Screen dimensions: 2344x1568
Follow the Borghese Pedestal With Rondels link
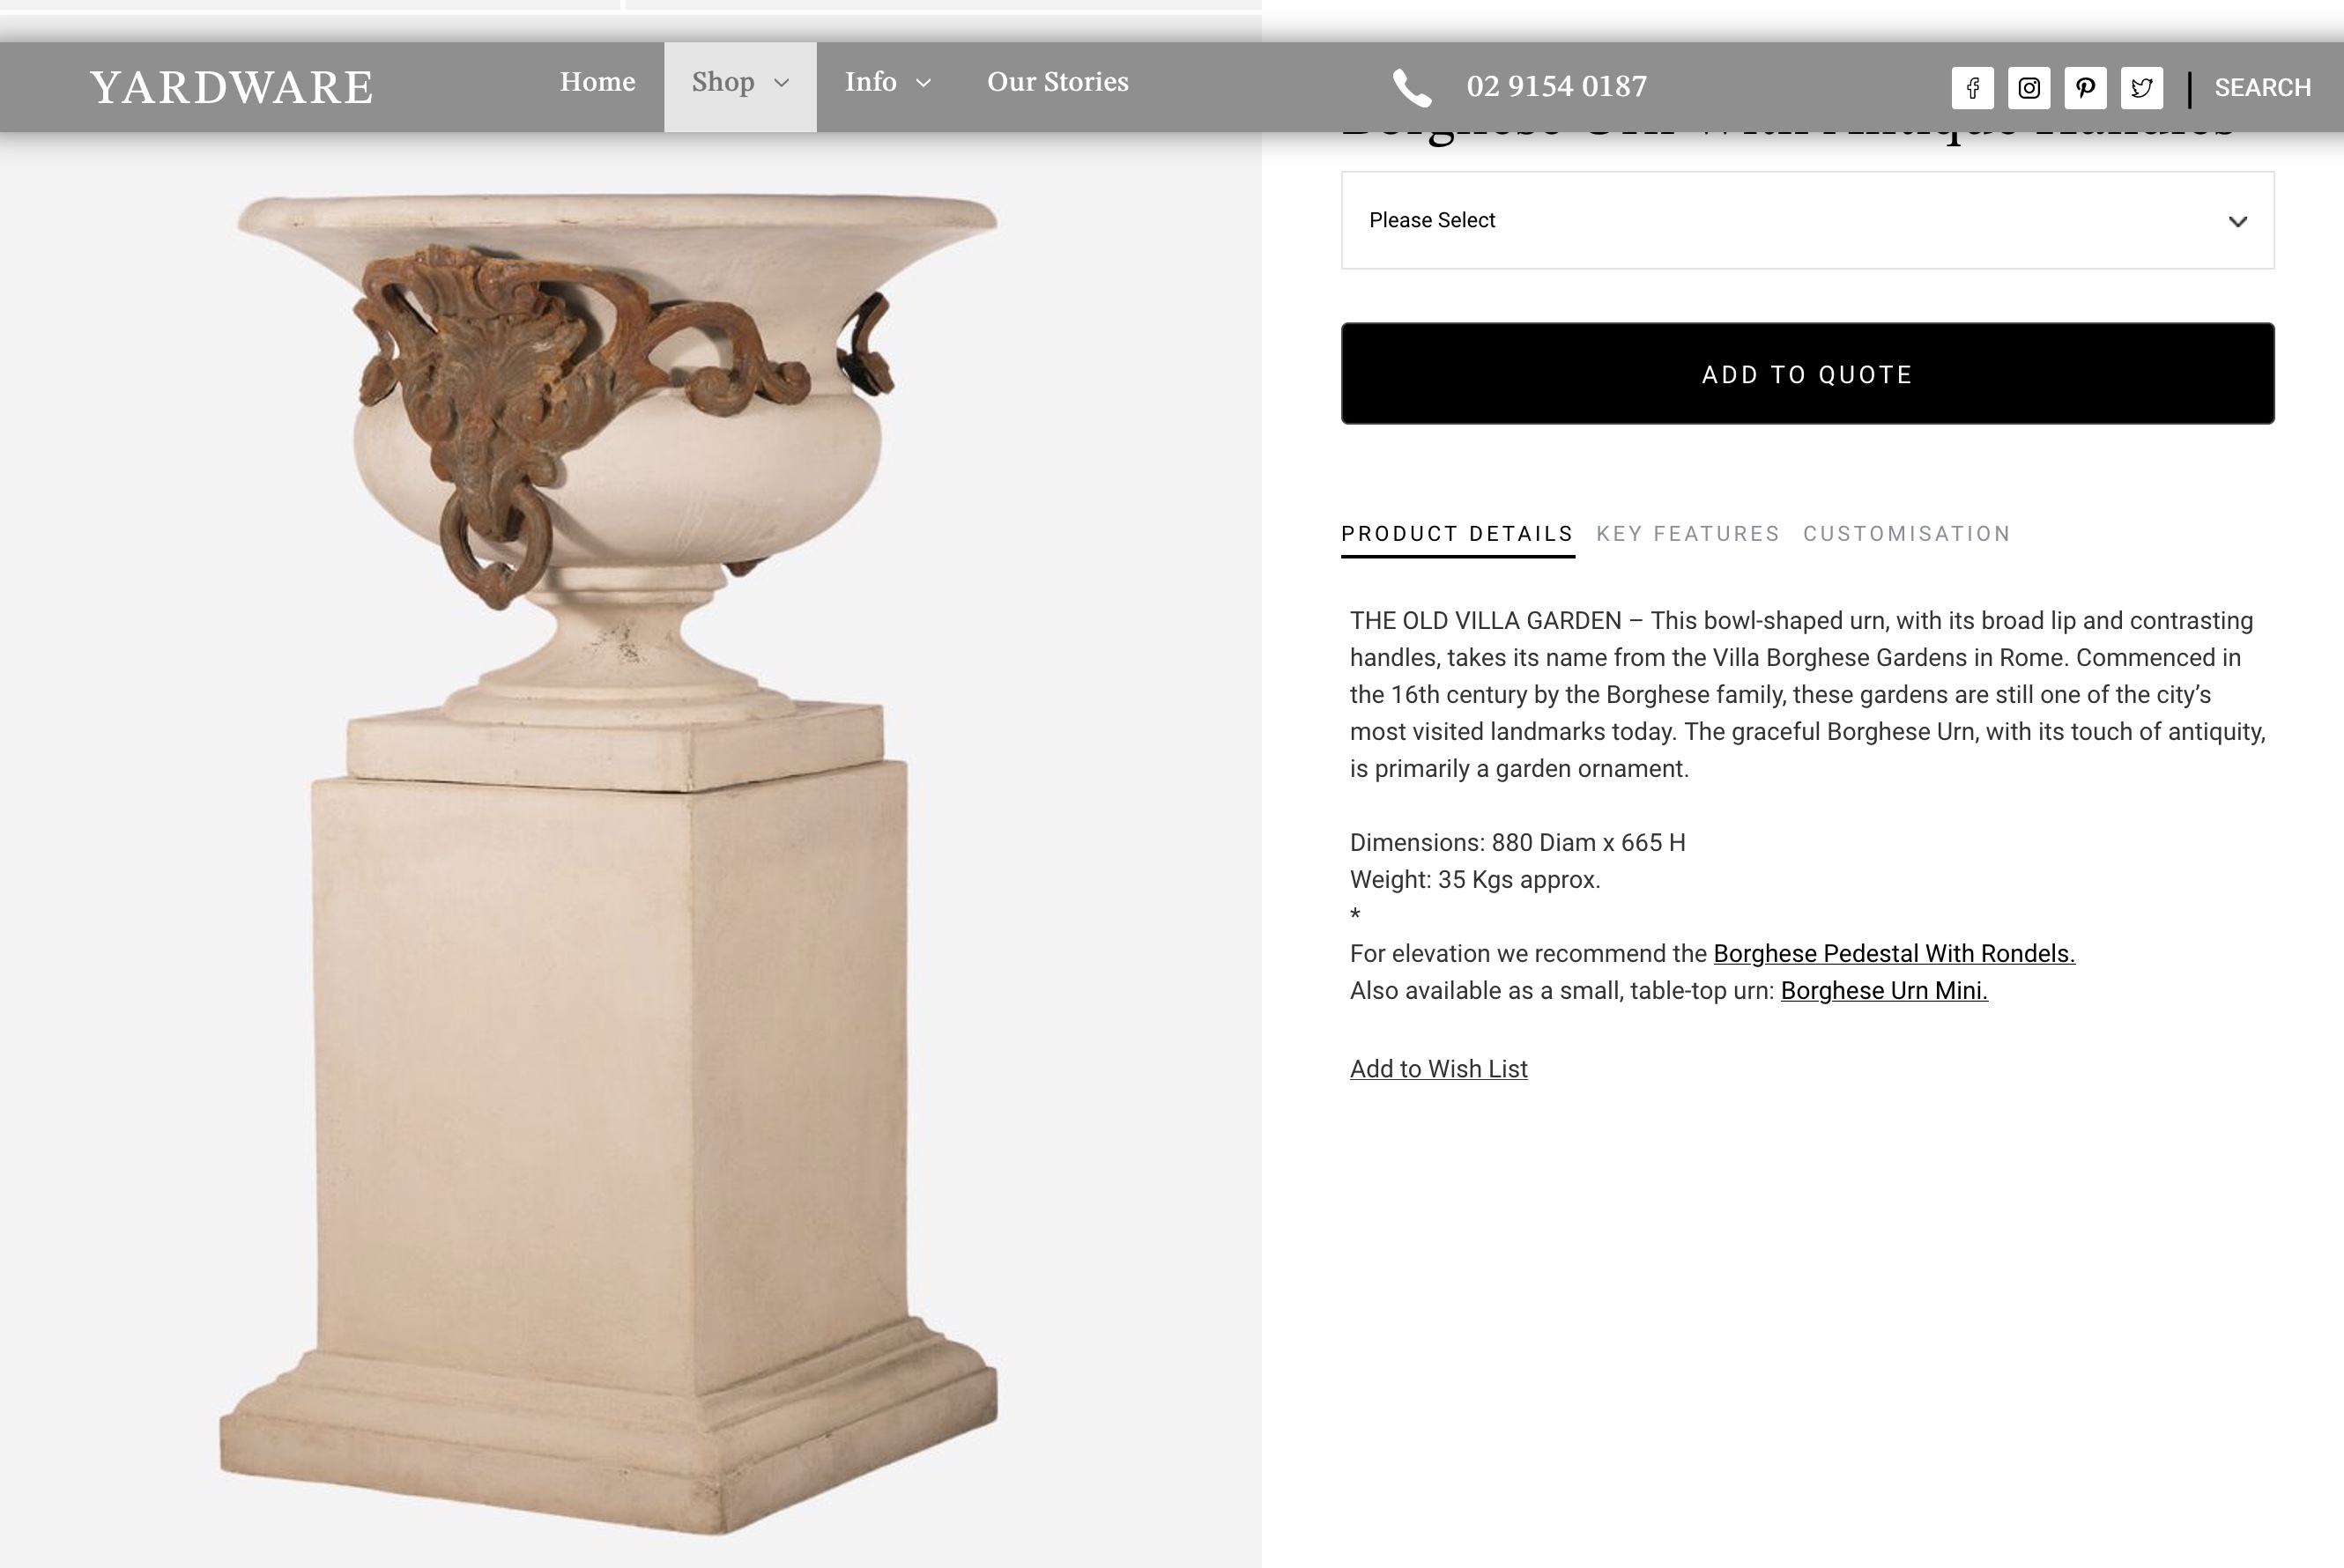coord(1894,954)
